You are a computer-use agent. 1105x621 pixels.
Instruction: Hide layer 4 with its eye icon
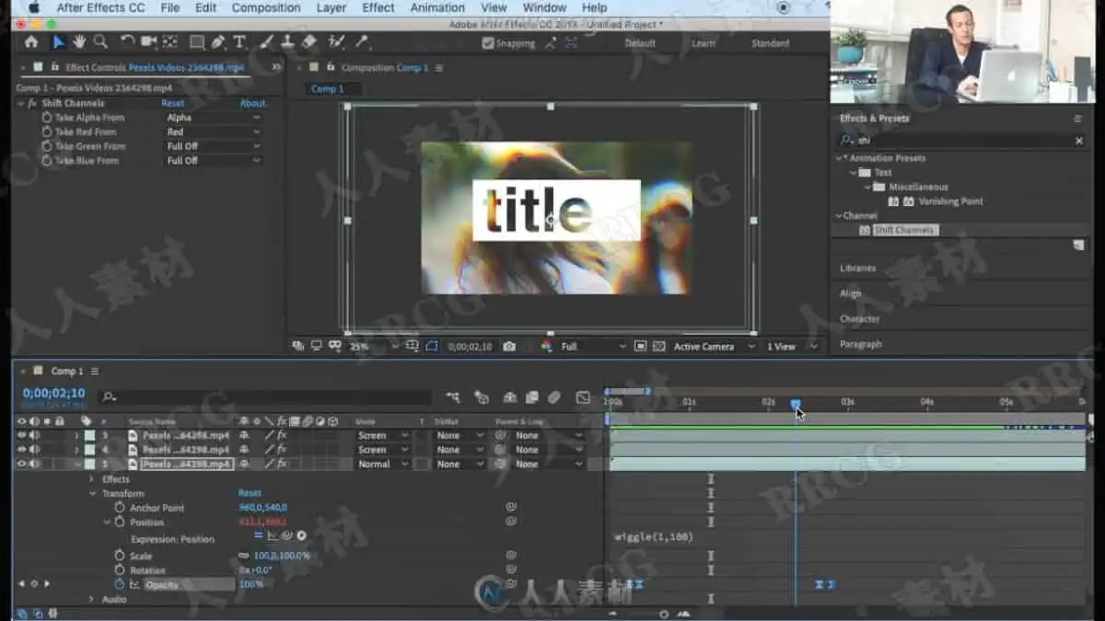click(22, 450)
